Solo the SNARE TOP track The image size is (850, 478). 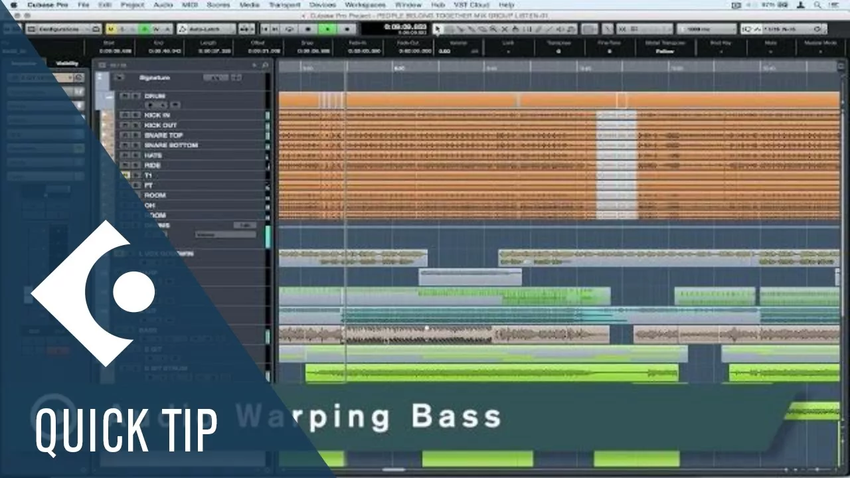[x=136, y=135]
